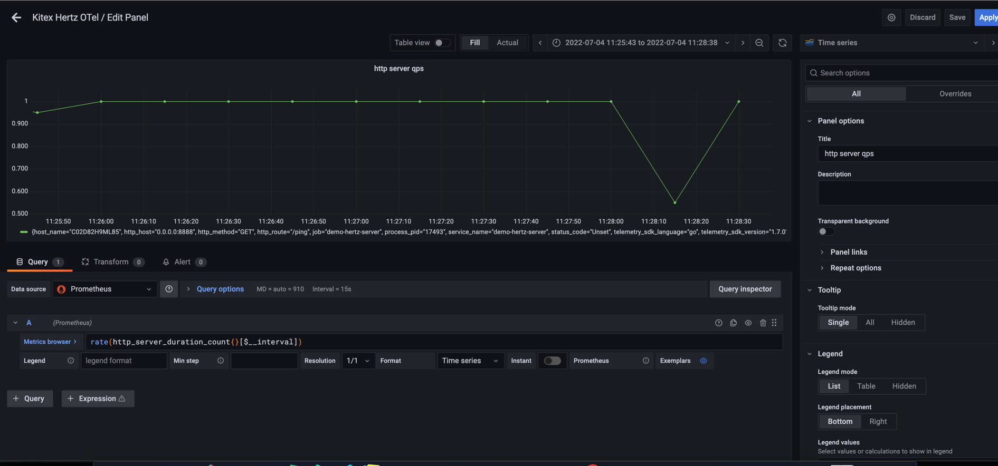This screenshot has width=998, height=466.
Task: Open the time range picker dropdown
Action: tap(641, 43)
